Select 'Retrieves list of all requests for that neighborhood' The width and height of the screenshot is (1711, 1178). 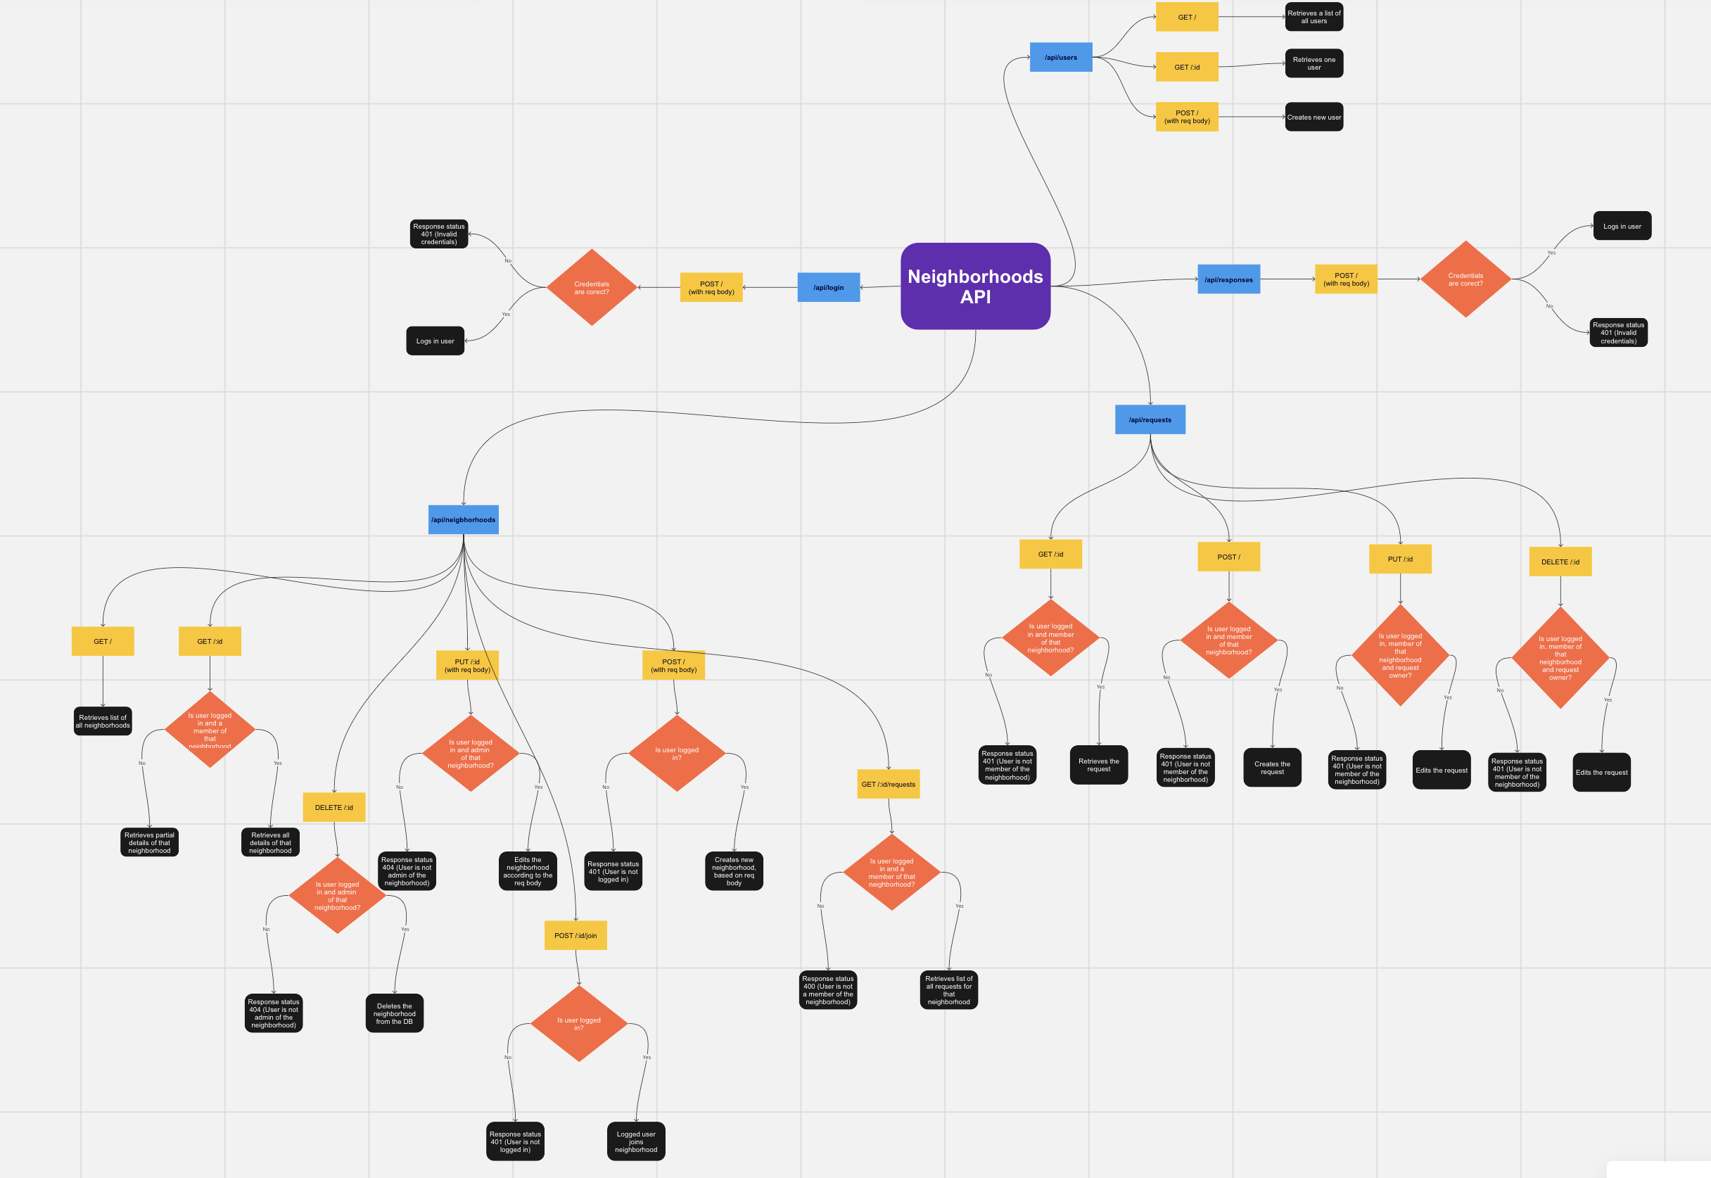point(949,990)
